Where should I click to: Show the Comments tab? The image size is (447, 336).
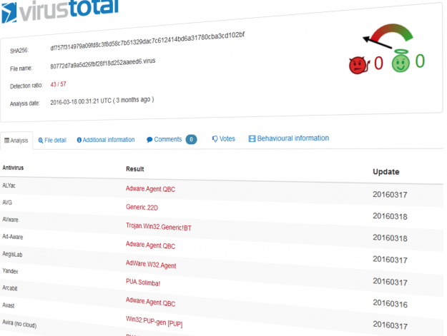[164, 139]
